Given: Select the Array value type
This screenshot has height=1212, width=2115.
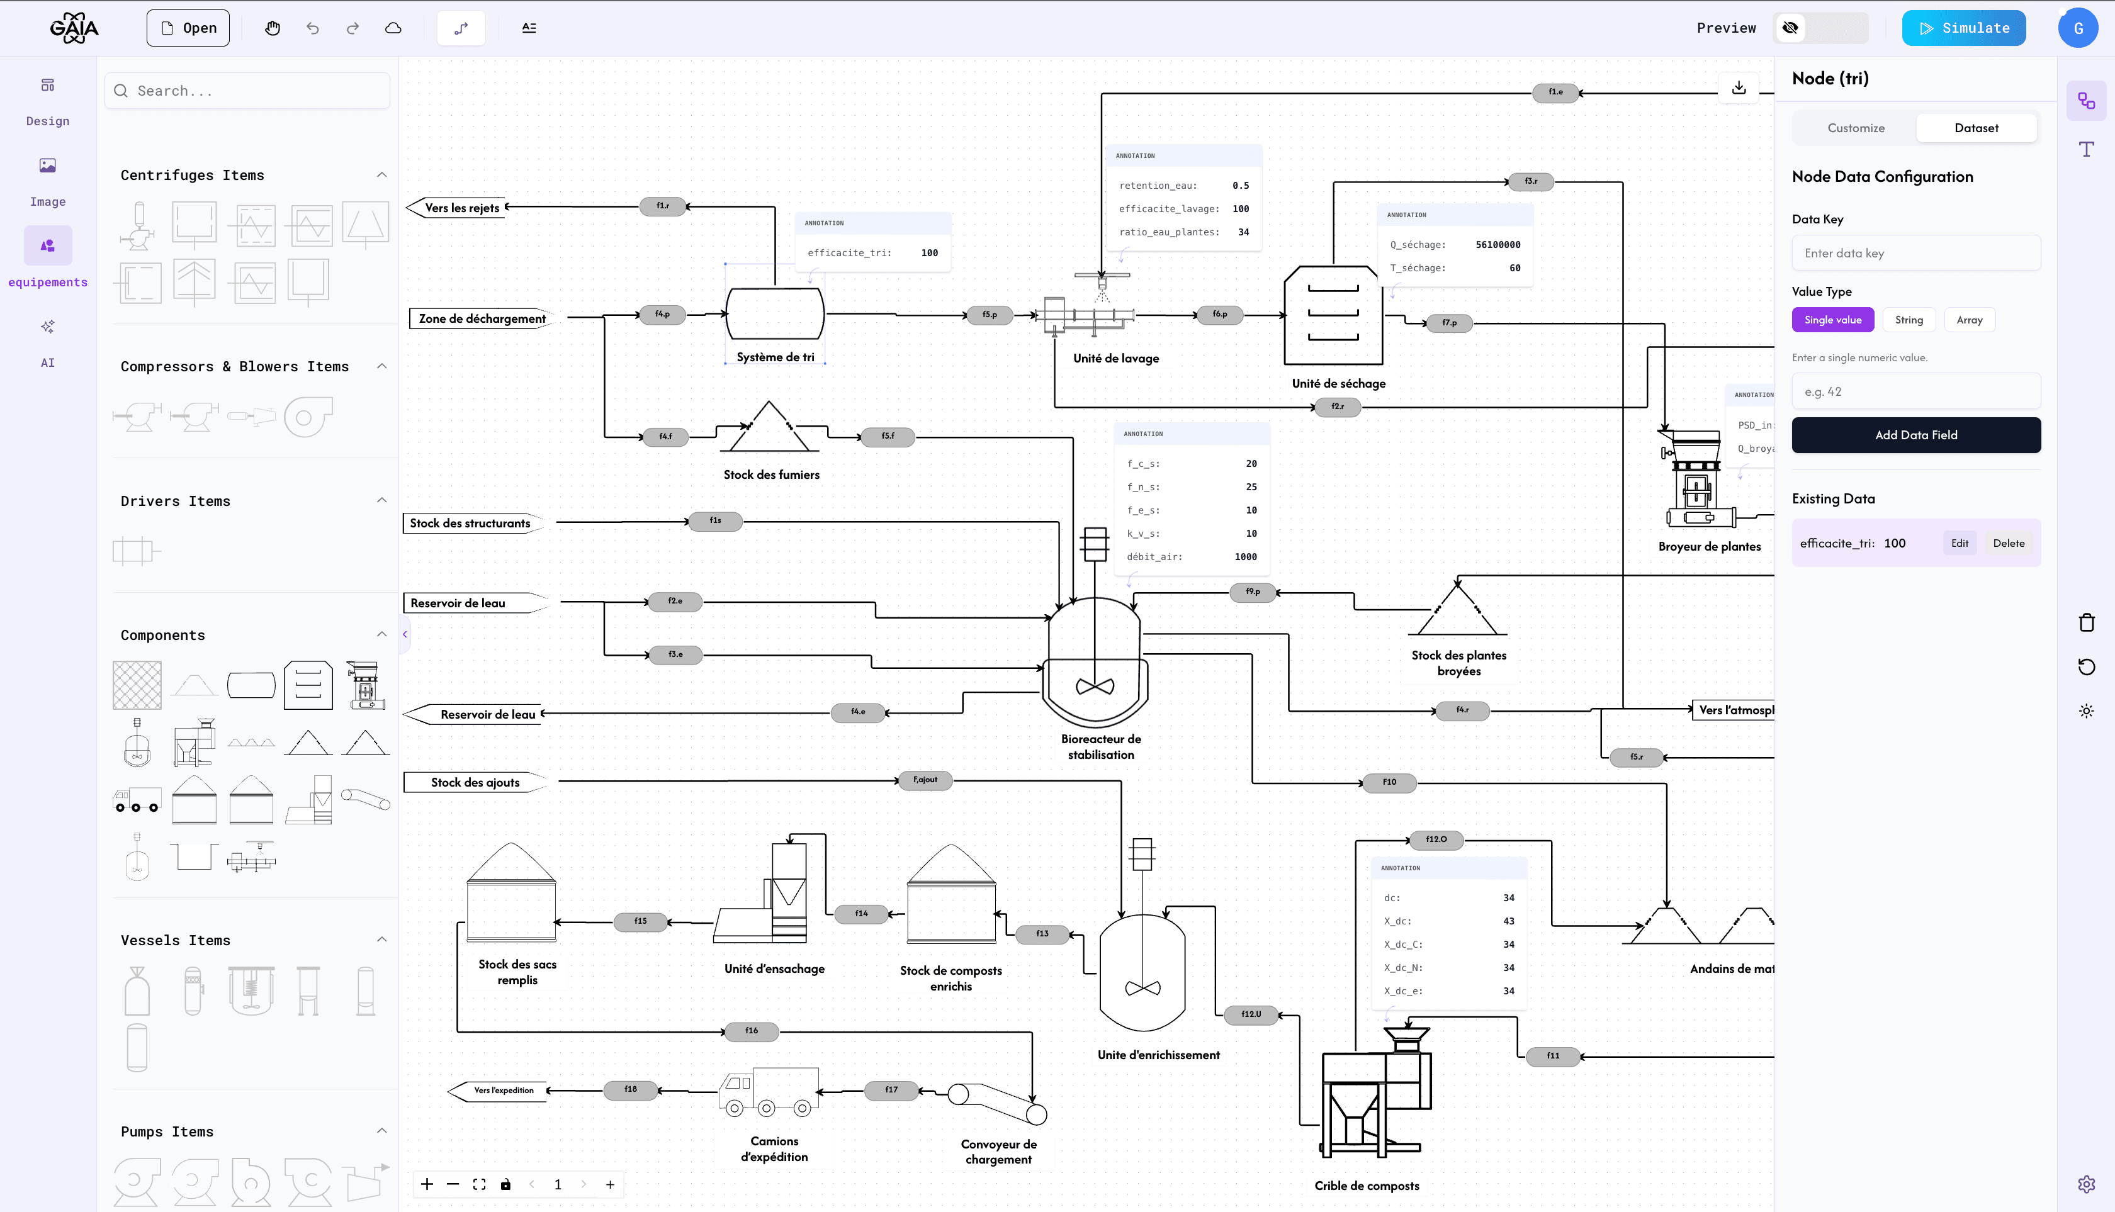Looking at the screenshot, I should pos(1970,320).
